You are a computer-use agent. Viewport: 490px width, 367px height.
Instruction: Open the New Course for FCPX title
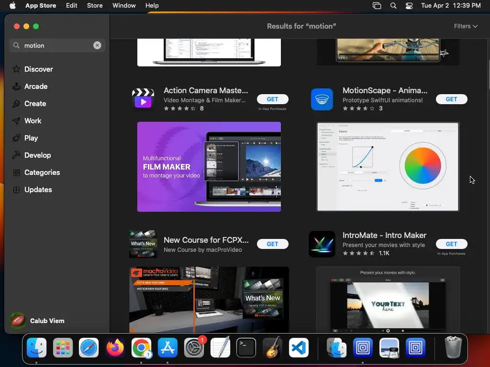(206, 240)
